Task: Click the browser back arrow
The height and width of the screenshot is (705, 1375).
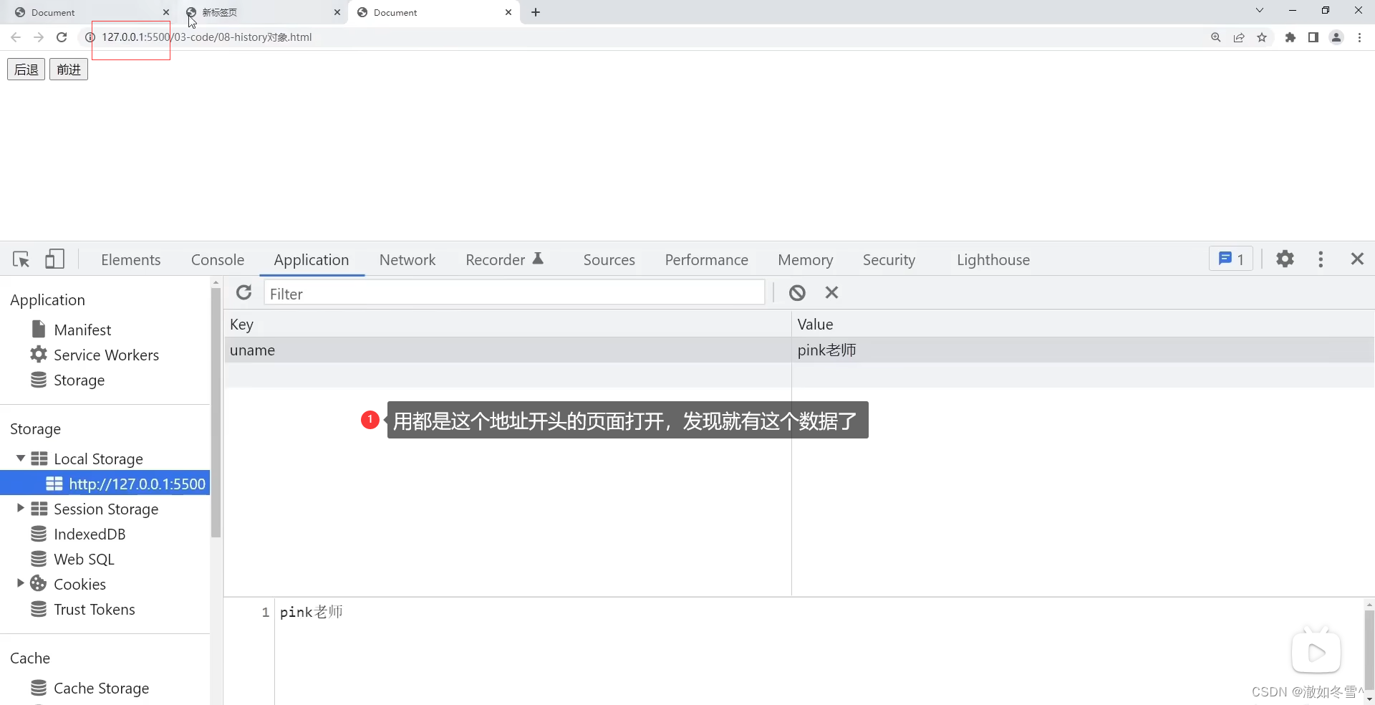Action: [16, 37]
